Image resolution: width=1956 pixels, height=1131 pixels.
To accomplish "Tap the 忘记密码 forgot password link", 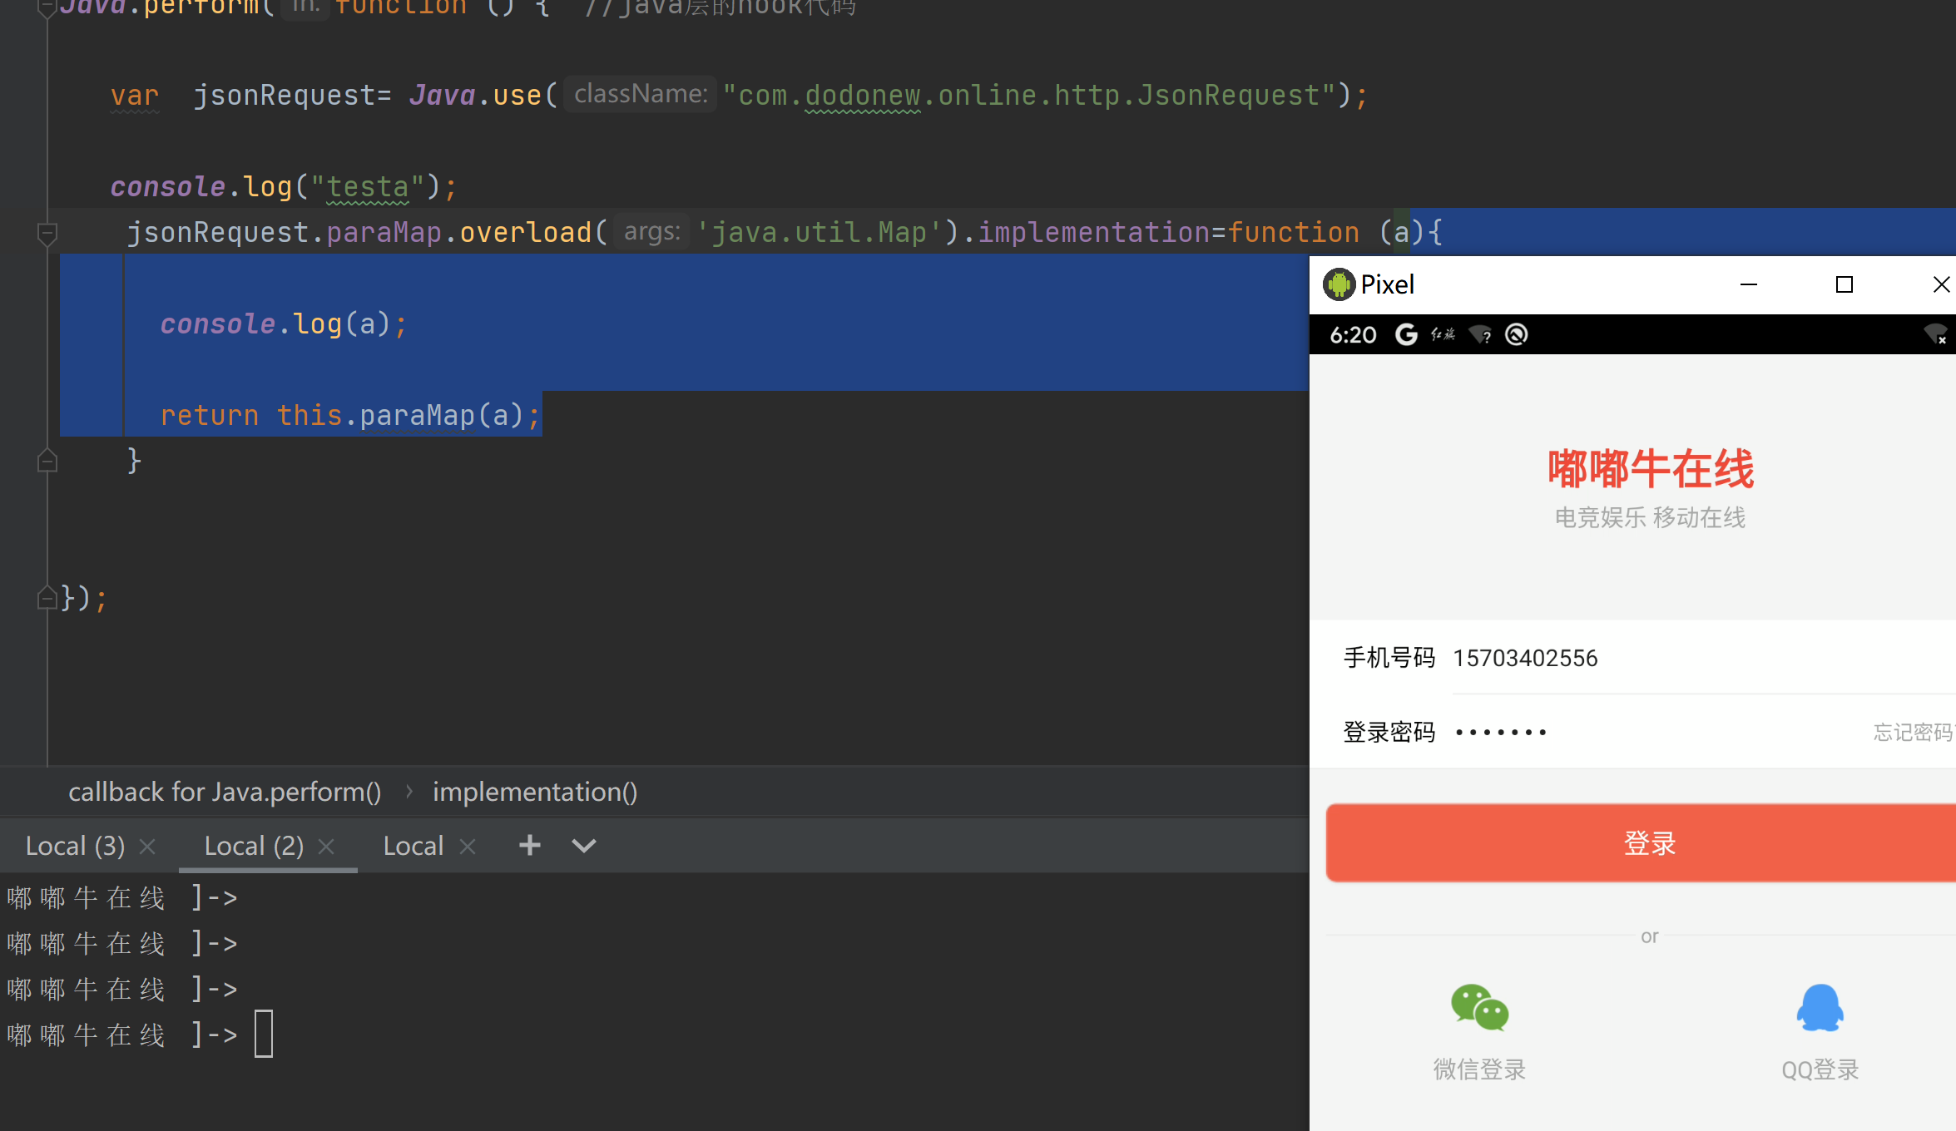I will [x=1914, y=733].
